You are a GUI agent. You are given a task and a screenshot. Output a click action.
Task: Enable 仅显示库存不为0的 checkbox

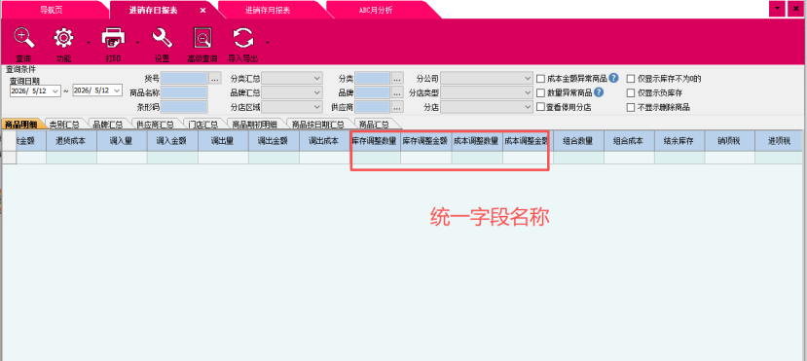click(631, 79)
